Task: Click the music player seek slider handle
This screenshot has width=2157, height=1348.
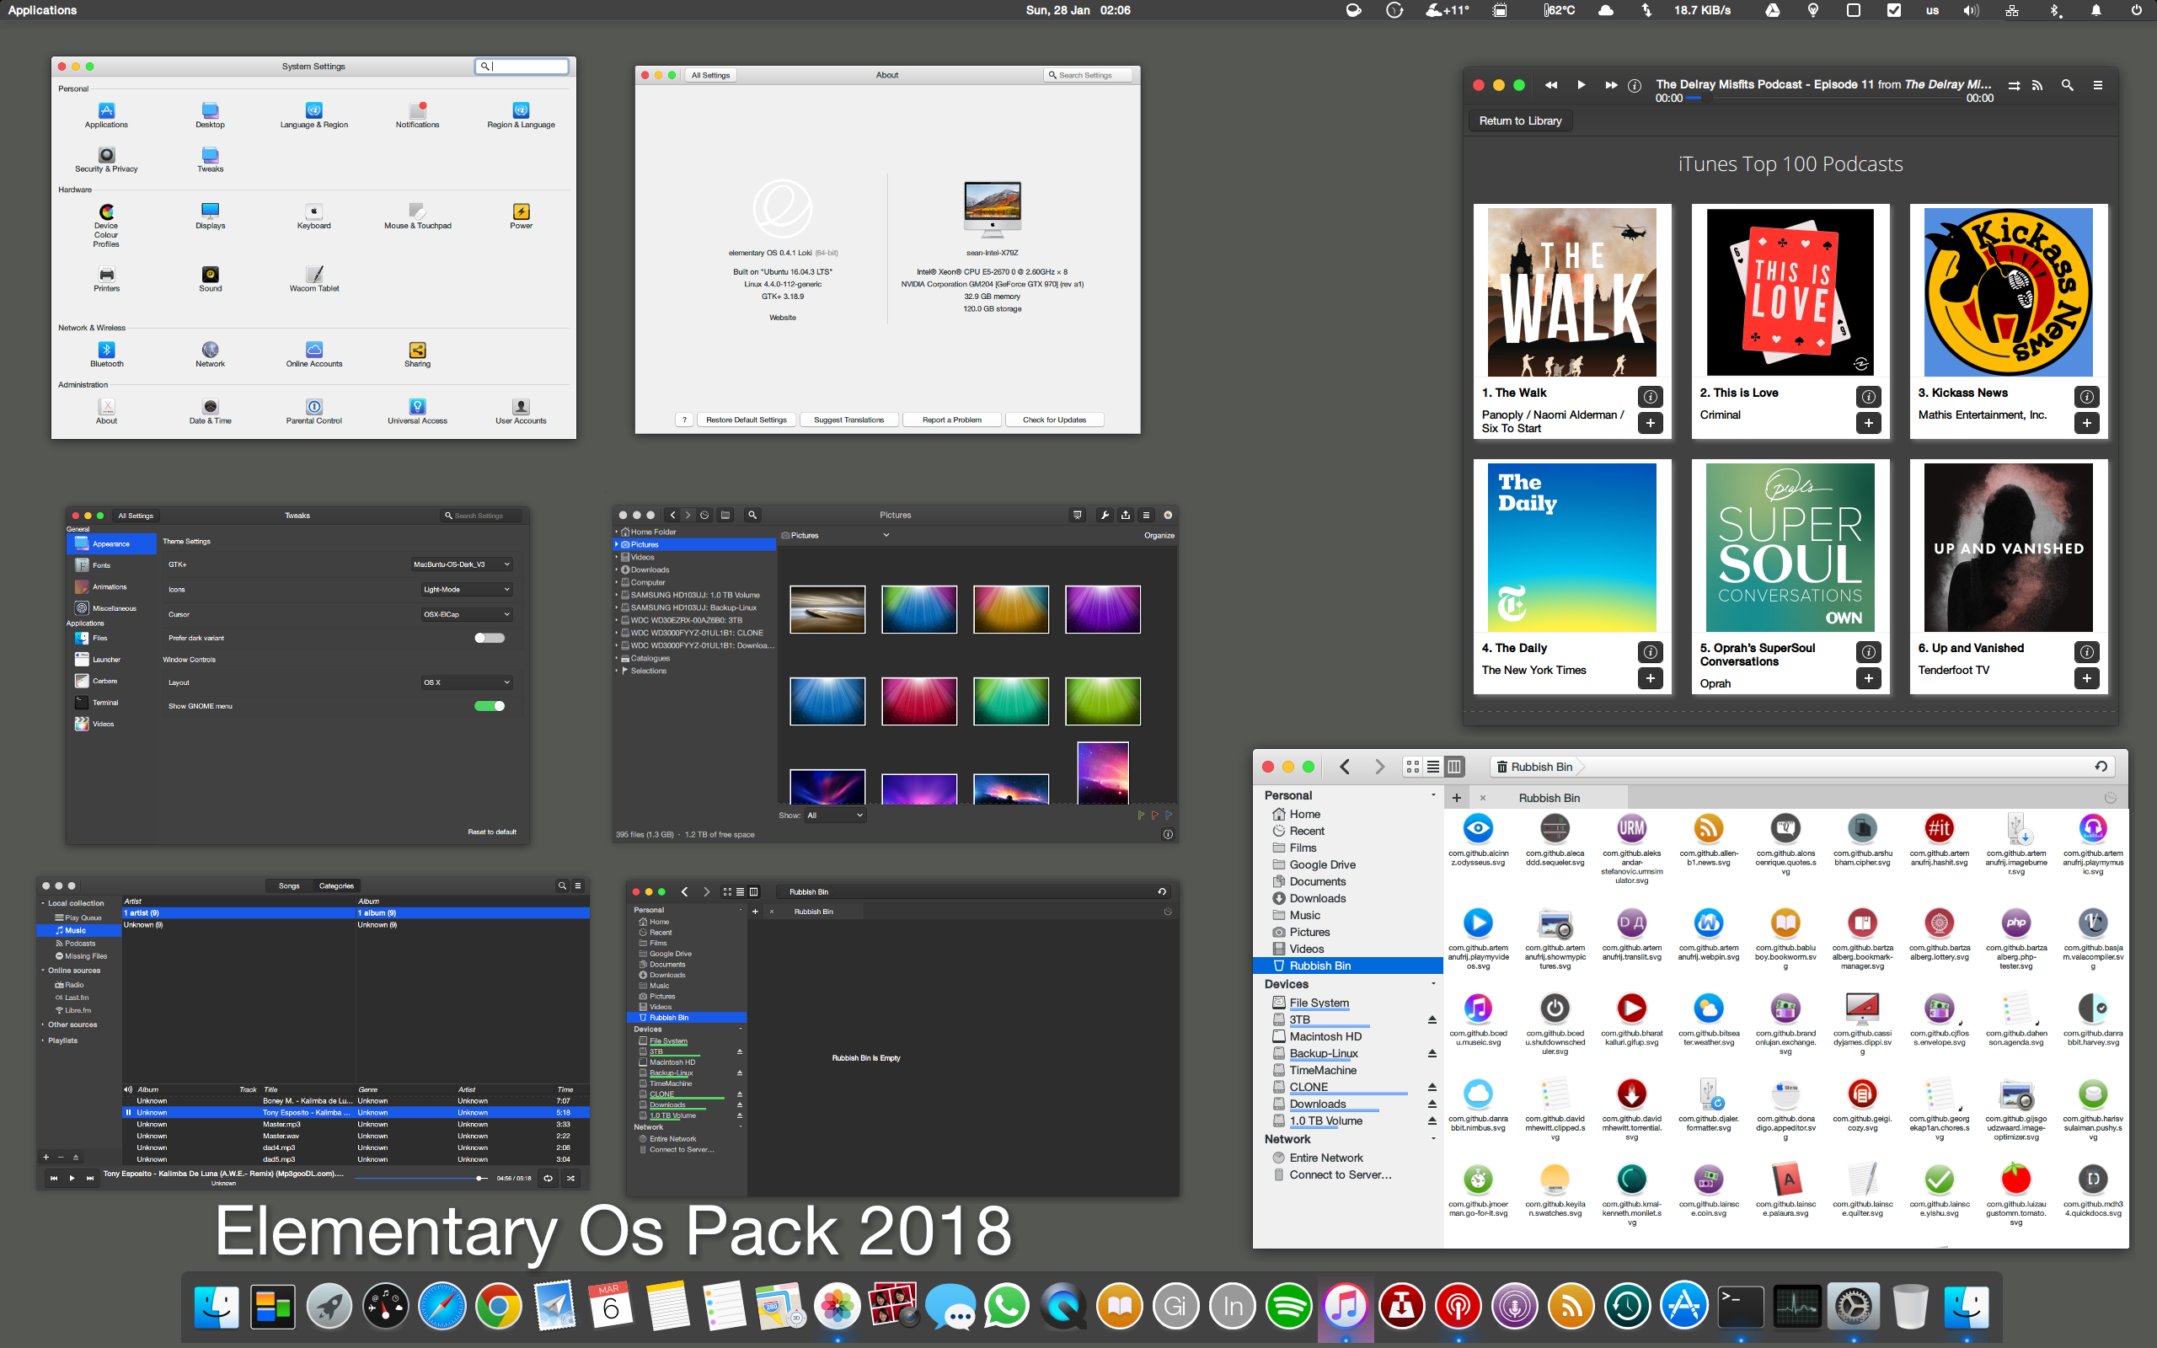Action: pos(480,1178)
